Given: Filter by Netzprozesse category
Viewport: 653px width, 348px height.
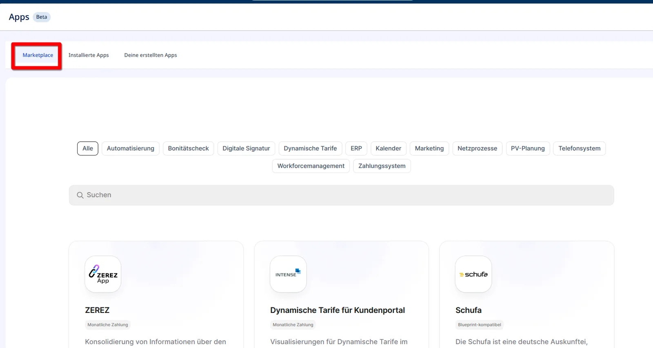Looking at the screenshot, I should coord(478,149).
